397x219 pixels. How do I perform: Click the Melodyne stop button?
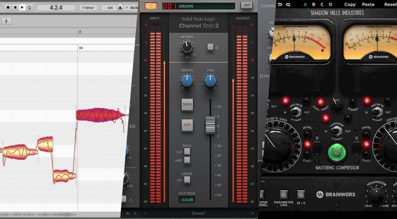click(15, 7)
